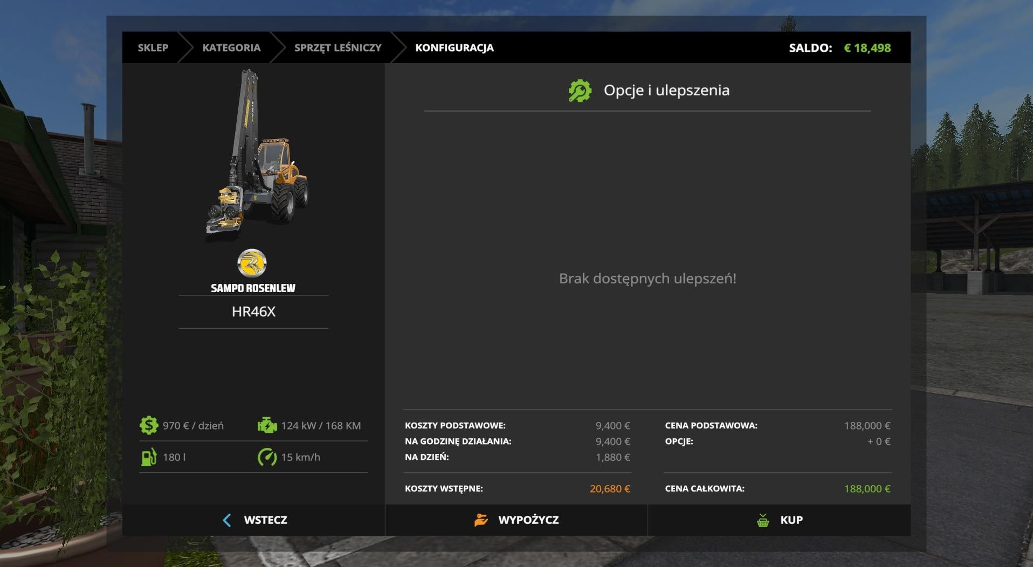Click the orange 20,680 € value
Screen dimensions: 1033x567
[610, 489]
